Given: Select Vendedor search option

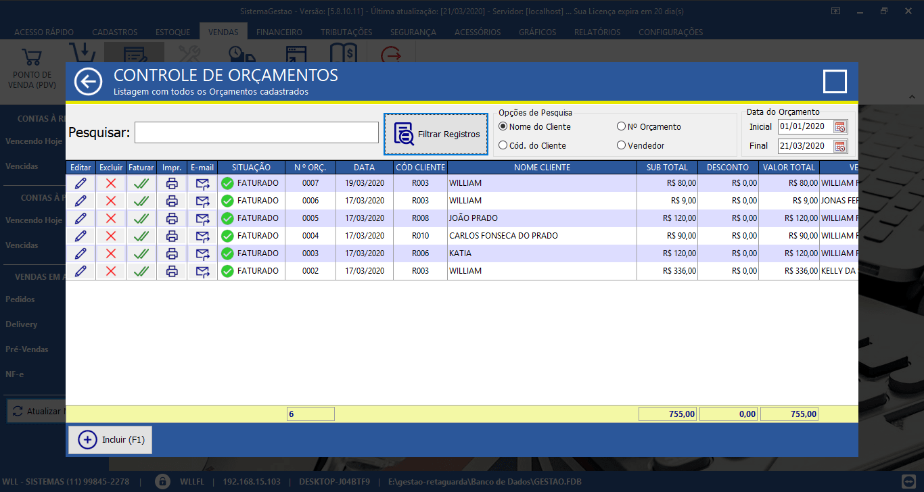Looking at the screenshot, I should pyautogui.click(x=621, y=145).
